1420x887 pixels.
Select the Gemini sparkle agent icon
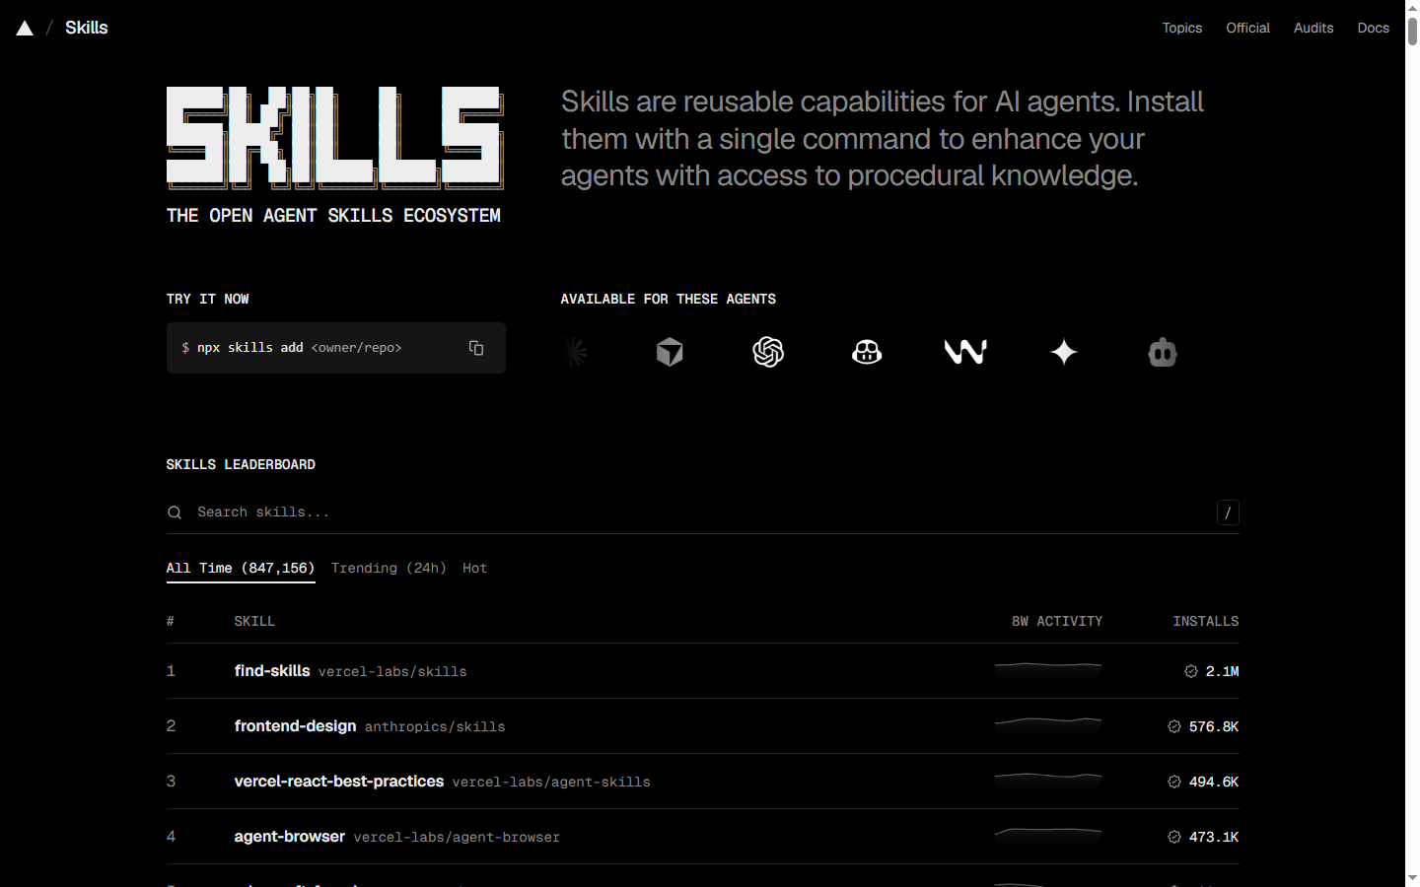1064,352
